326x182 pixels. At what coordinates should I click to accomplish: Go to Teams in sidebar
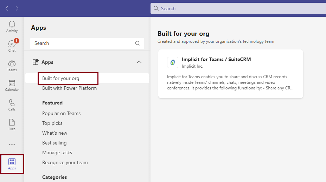coord(12,66)
